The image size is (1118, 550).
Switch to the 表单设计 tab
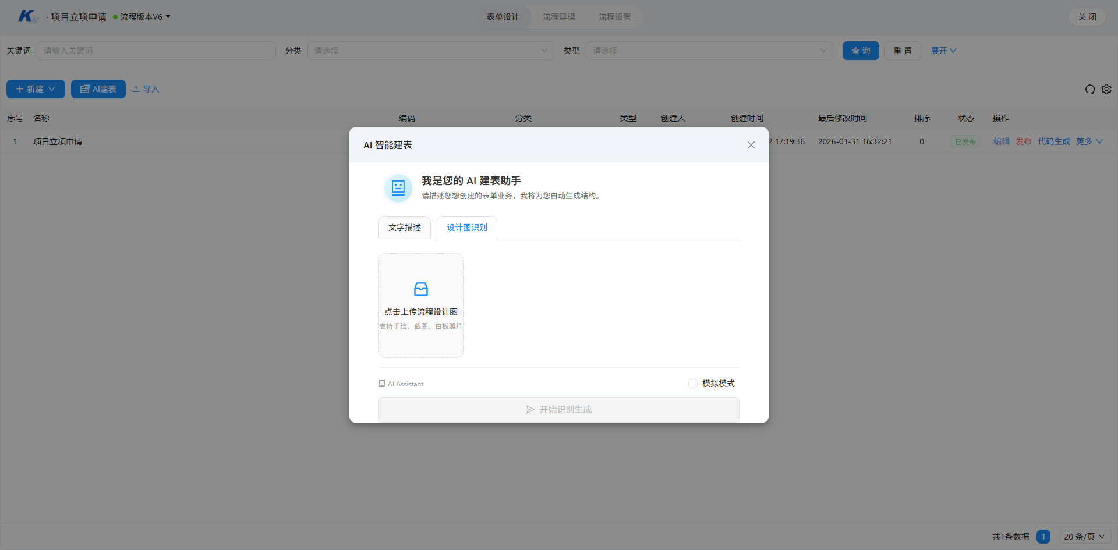coord(503,17)
